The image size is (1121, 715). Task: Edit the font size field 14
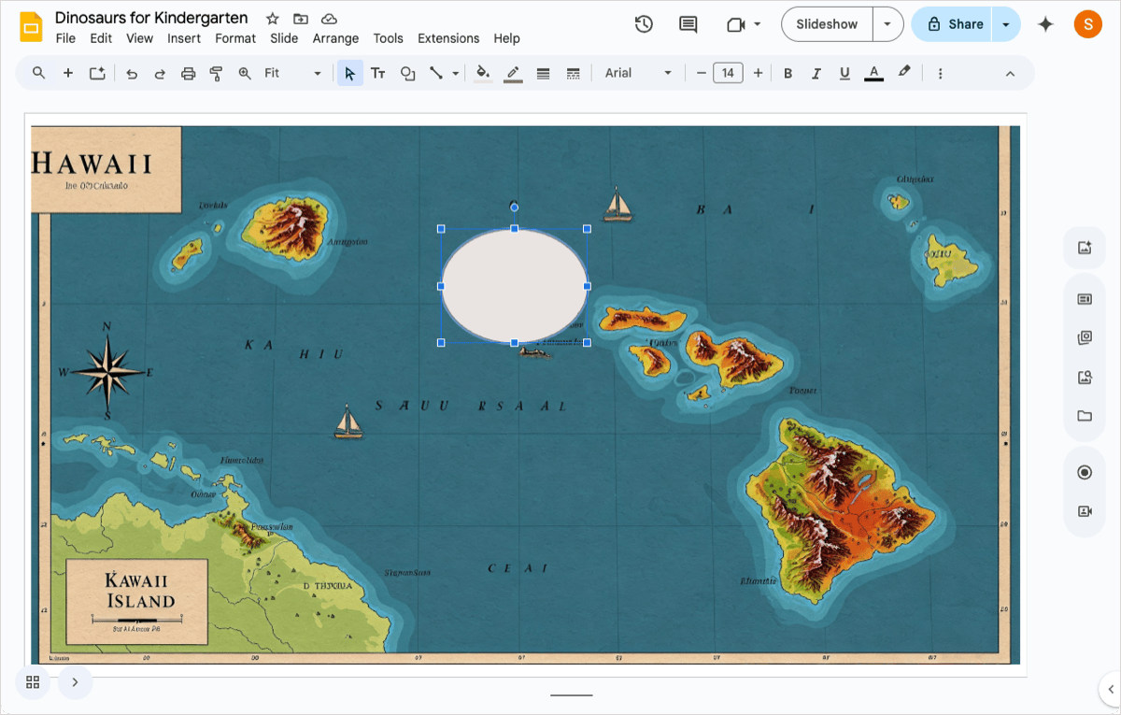tap(728, 73)
